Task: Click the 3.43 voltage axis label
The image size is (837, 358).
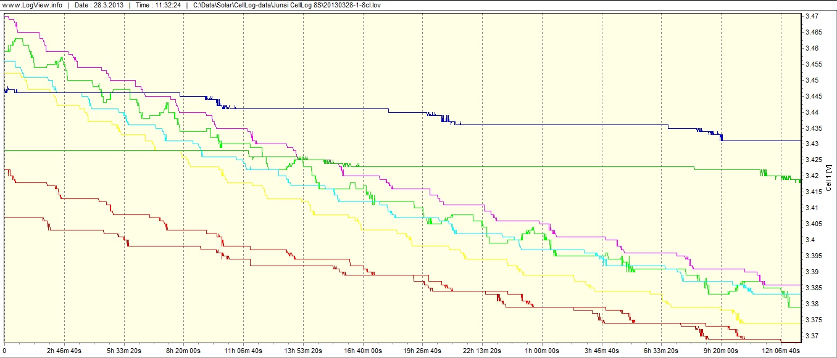Action: click(812, 144)
